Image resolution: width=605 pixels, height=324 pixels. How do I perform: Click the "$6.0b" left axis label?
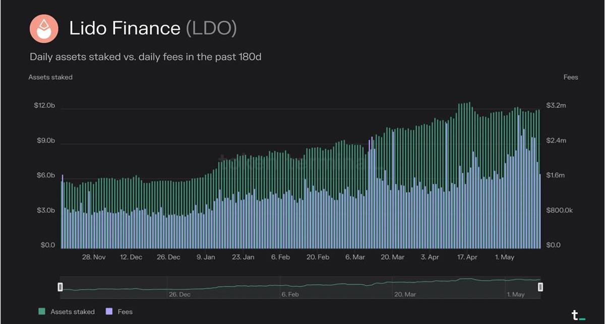[46, 175]
